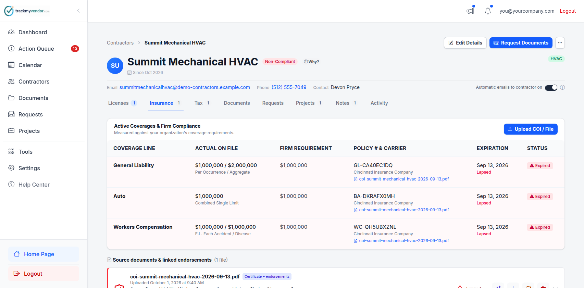Open the Contractors sidebar item

(44, 82)
